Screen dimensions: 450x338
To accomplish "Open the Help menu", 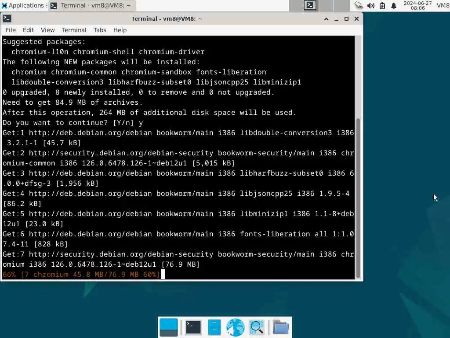I will pos(120,30).
